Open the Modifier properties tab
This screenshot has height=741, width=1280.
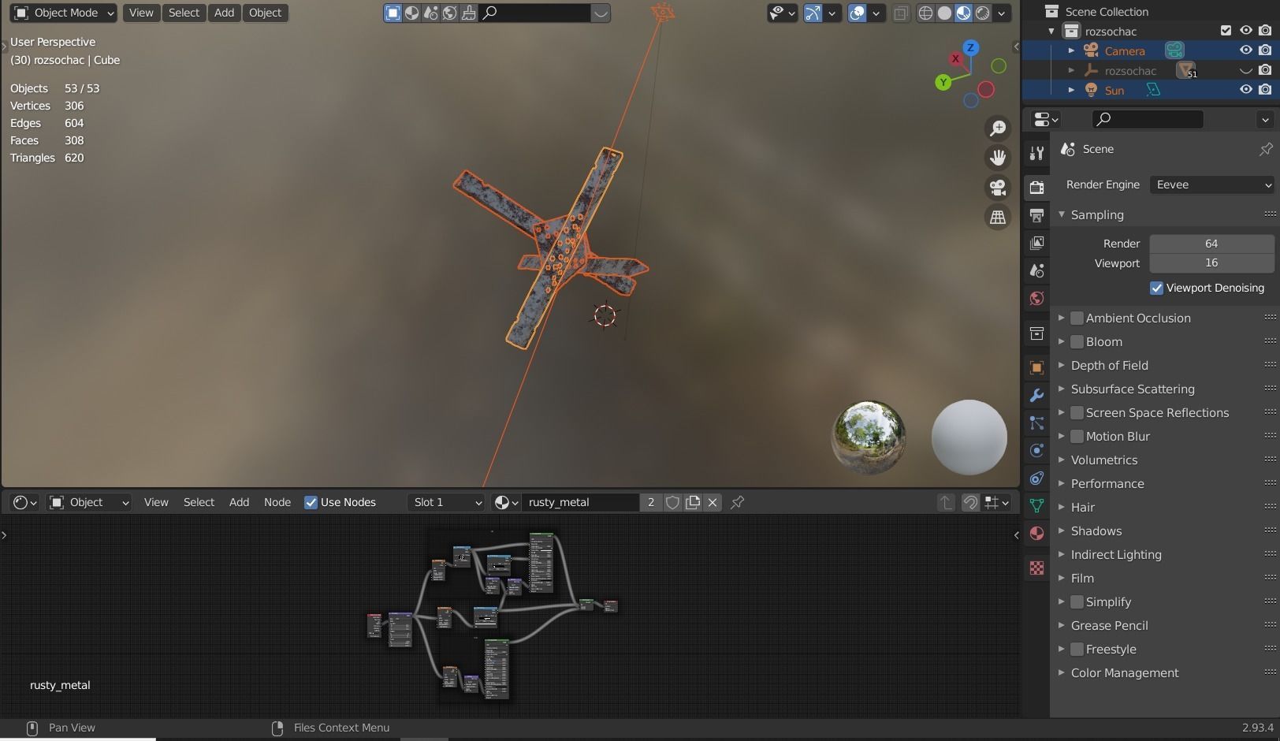coord(1036,395)
